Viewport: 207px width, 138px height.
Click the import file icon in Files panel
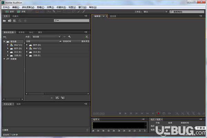click(10, 21)
